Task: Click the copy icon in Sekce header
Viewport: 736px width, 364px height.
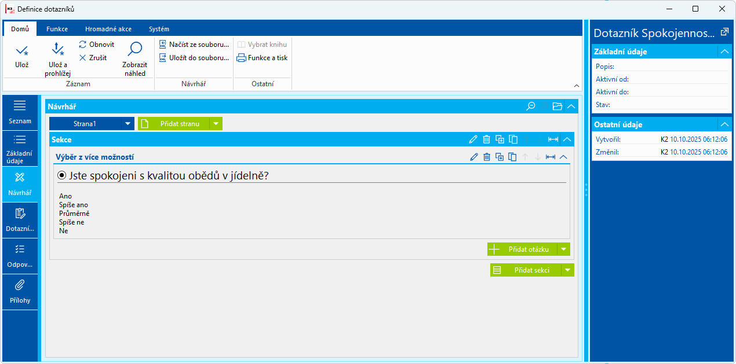Action: click(x=513, y=139)
